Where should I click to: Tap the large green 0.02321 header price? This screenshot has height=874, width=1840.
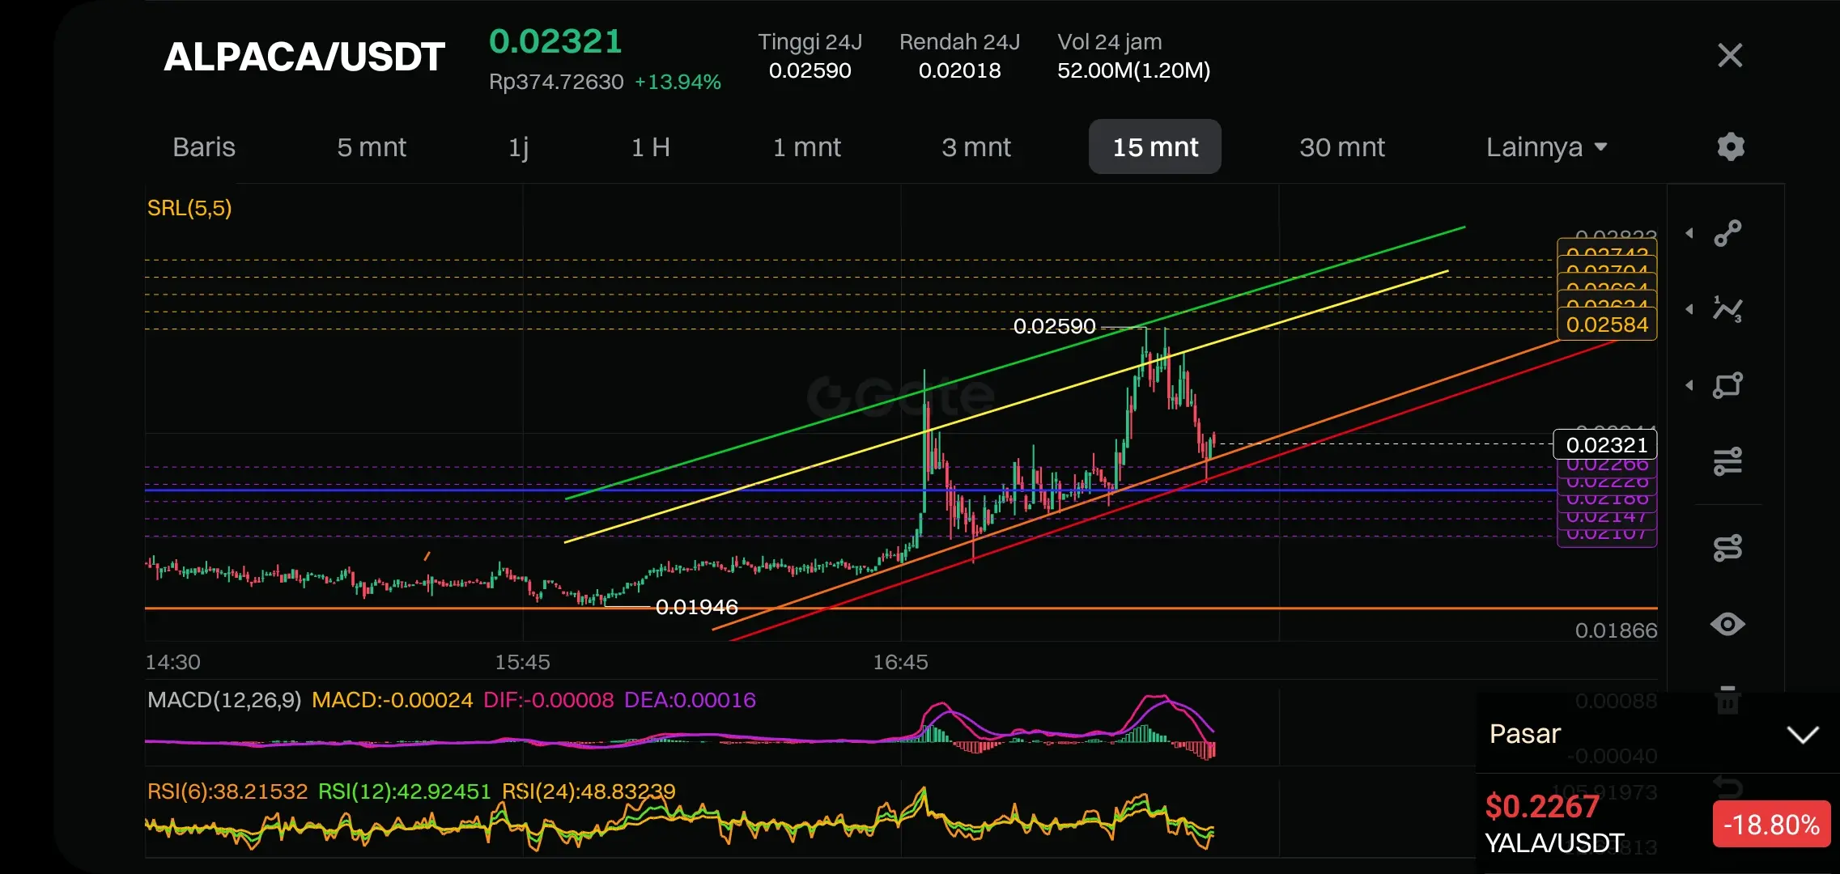[x=555, y=41]
